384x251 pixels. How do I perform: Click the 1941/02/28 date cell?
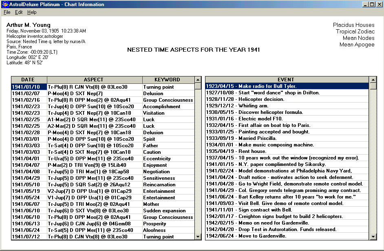(29, 133)
